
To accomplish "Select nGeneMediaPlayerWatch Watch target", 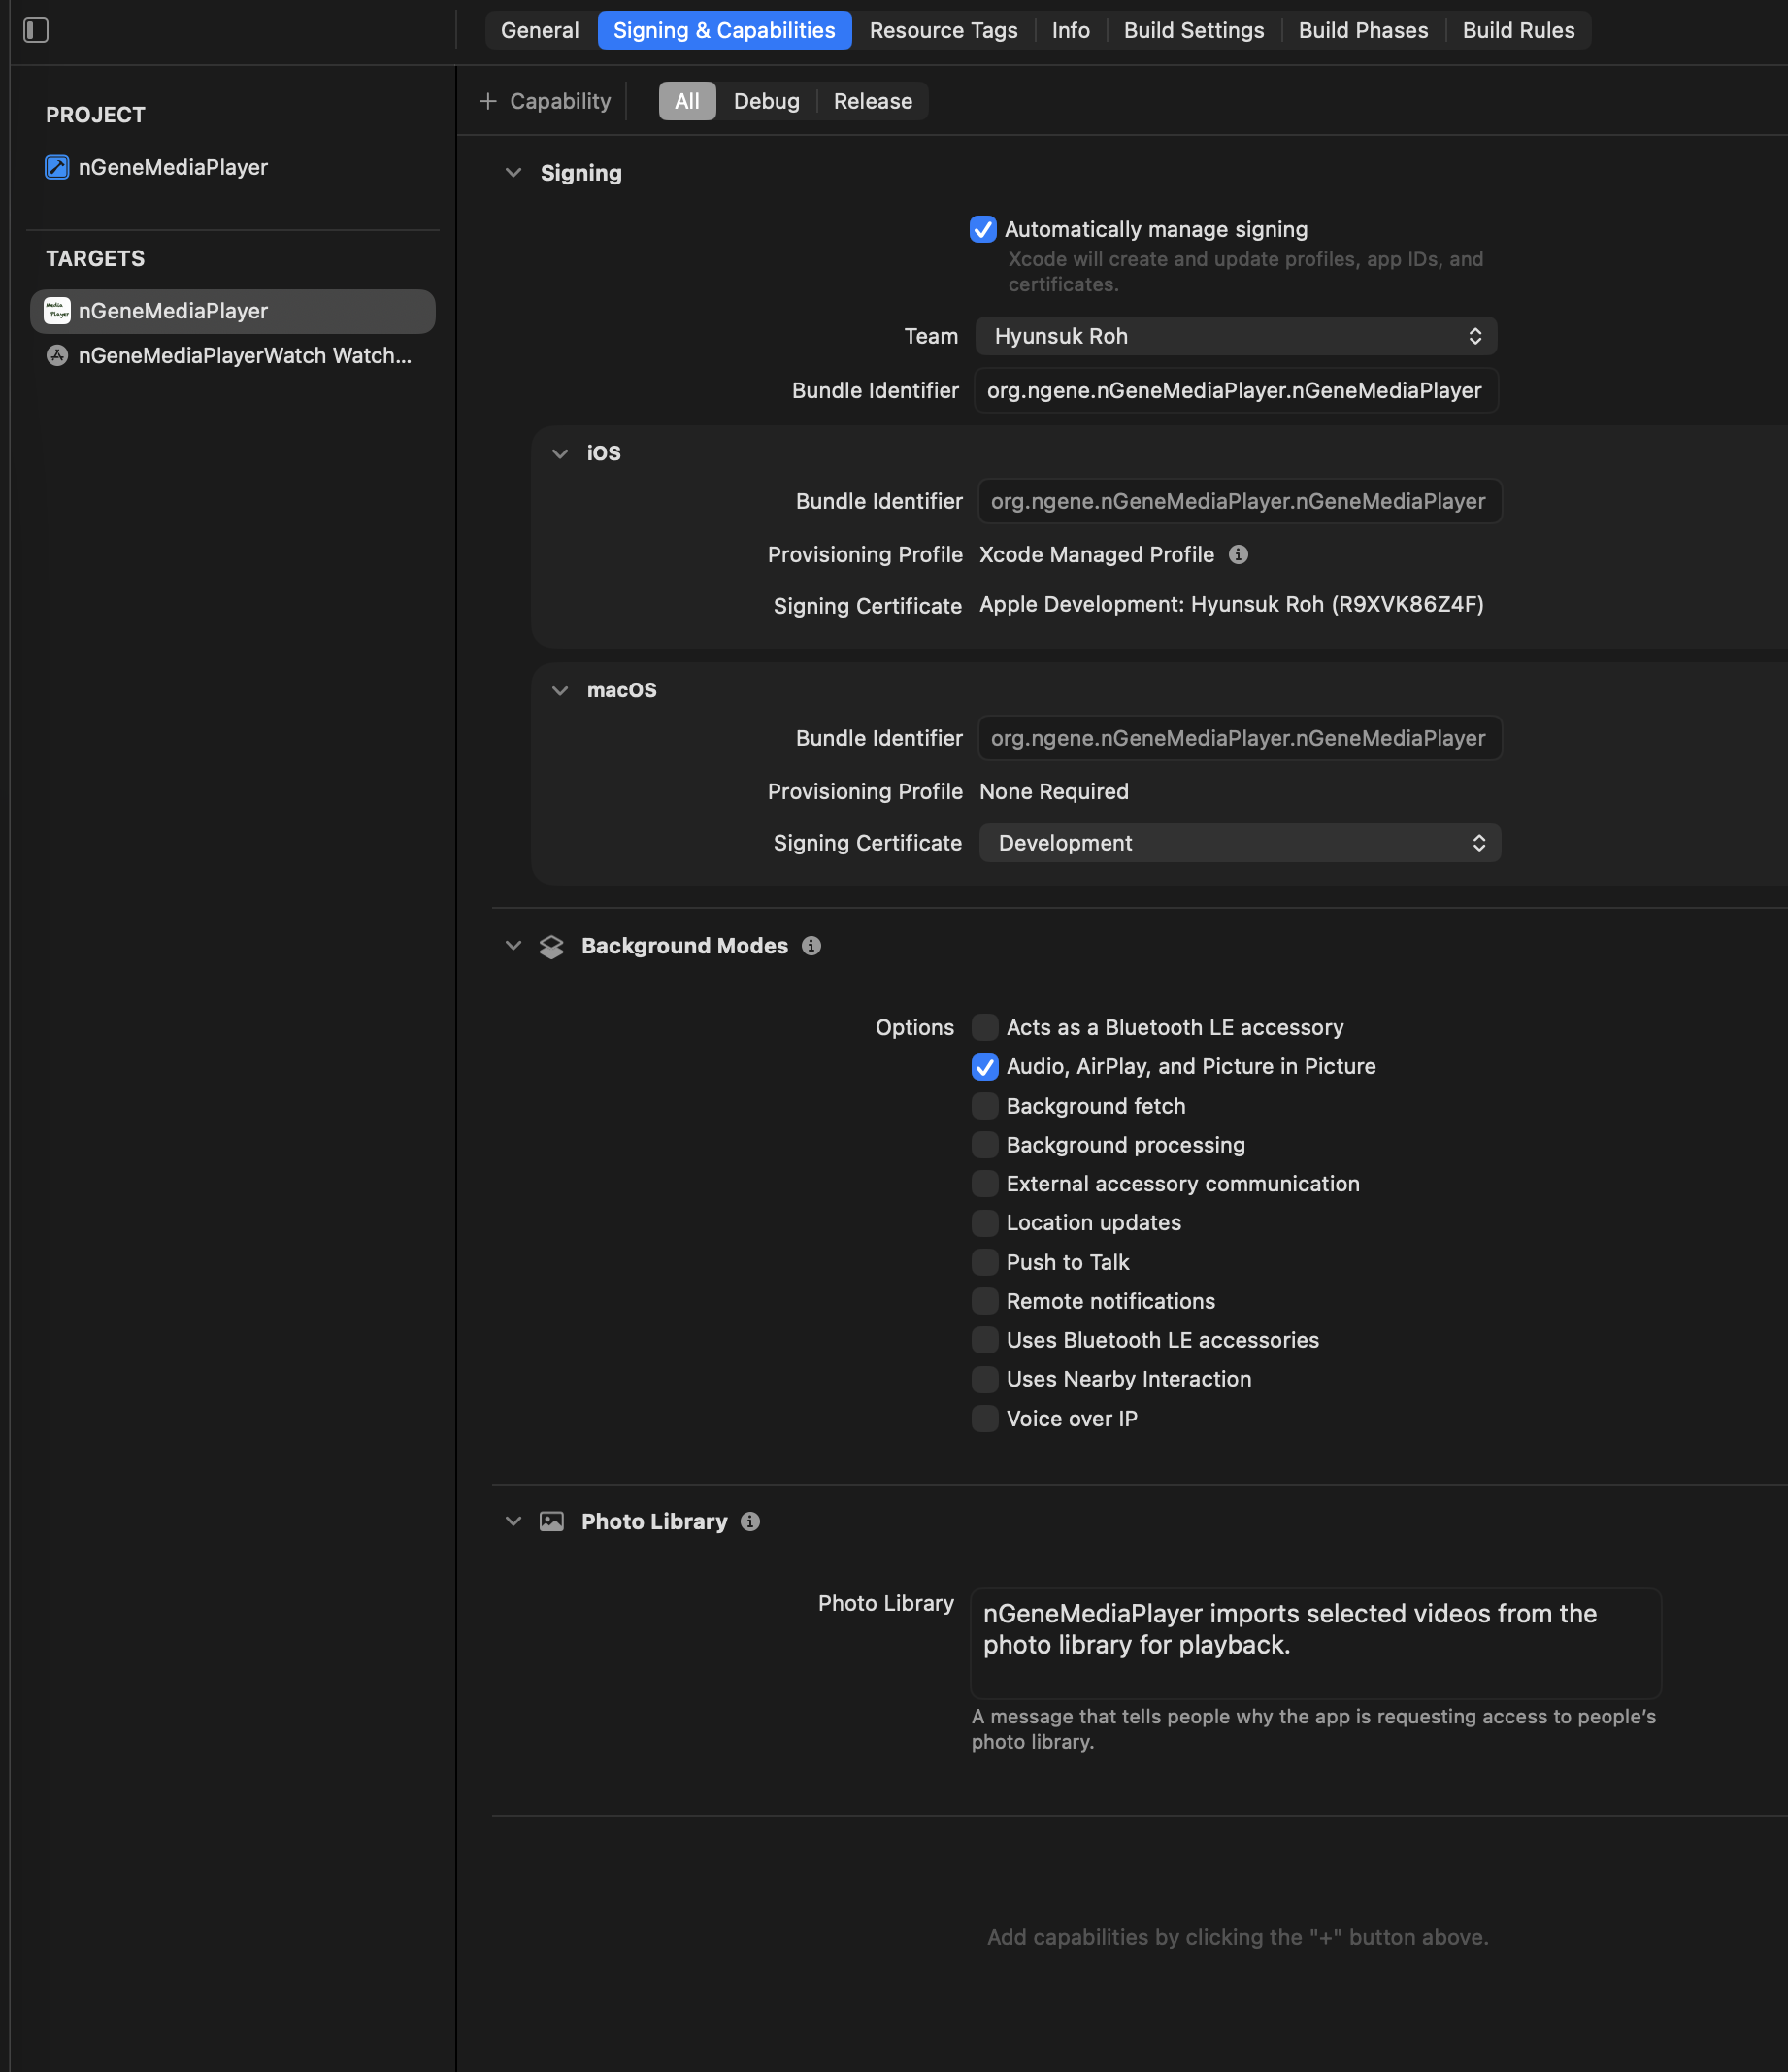I will coord(233,355).
